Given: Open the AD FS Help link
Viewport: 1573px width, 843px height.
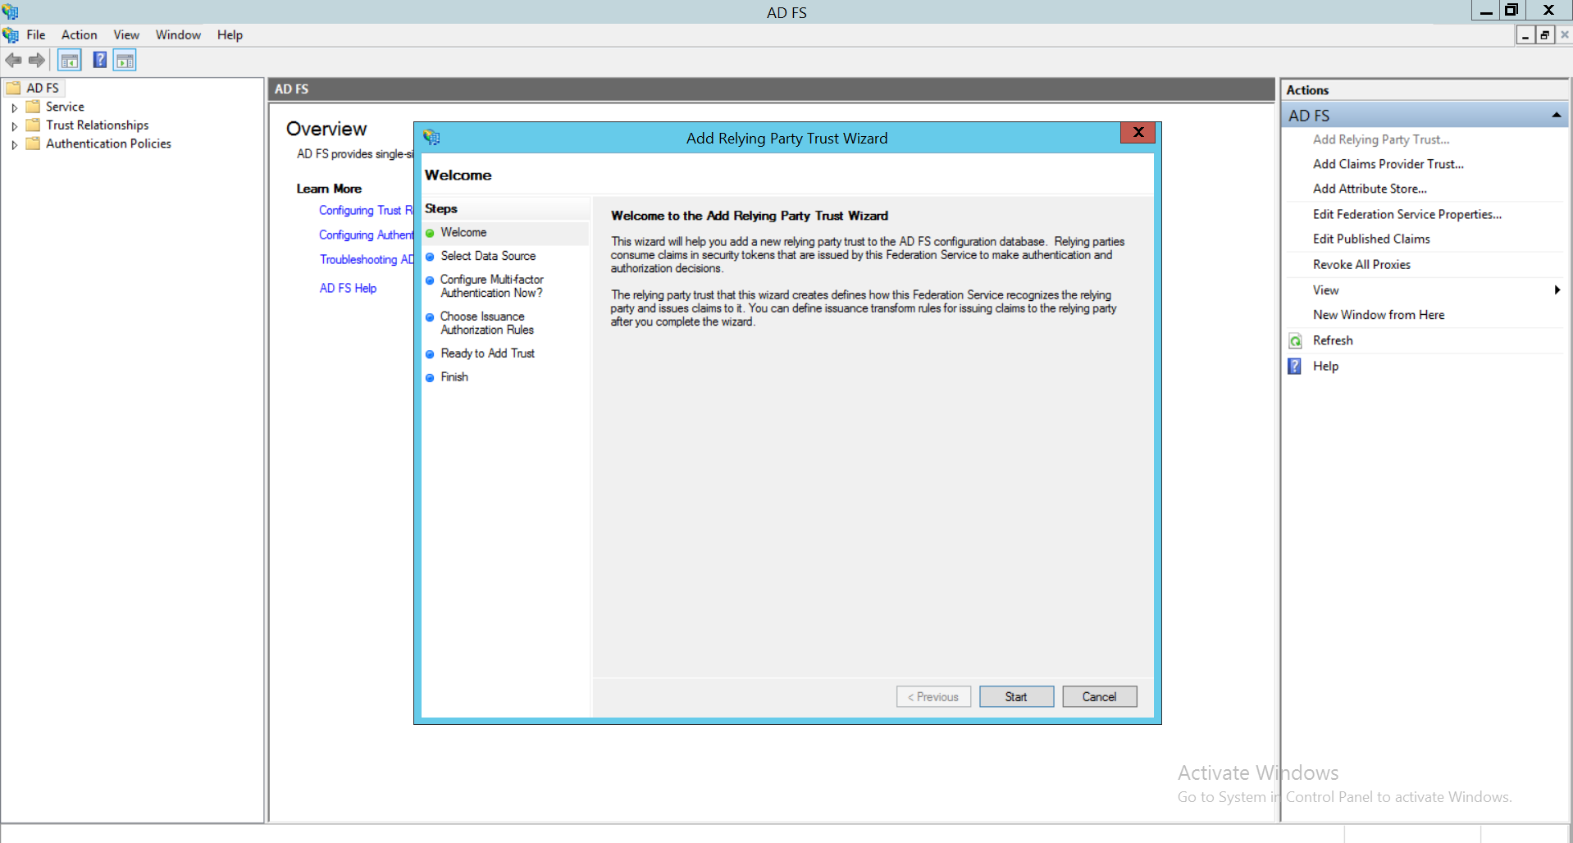Looking at the screenshot, I should [348, 288].
